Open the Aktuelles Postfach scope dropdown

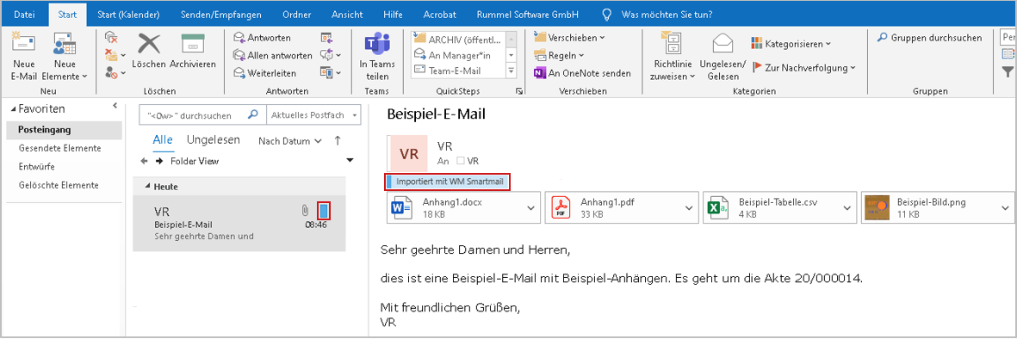point(314,115)
